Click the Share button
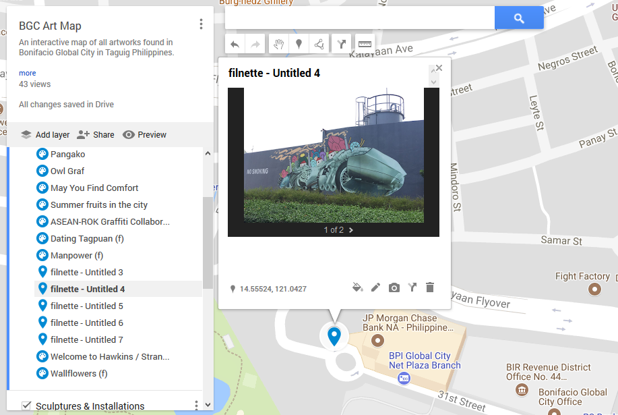The width and height of the screenshot is (618, 415). tap(96, 135)
